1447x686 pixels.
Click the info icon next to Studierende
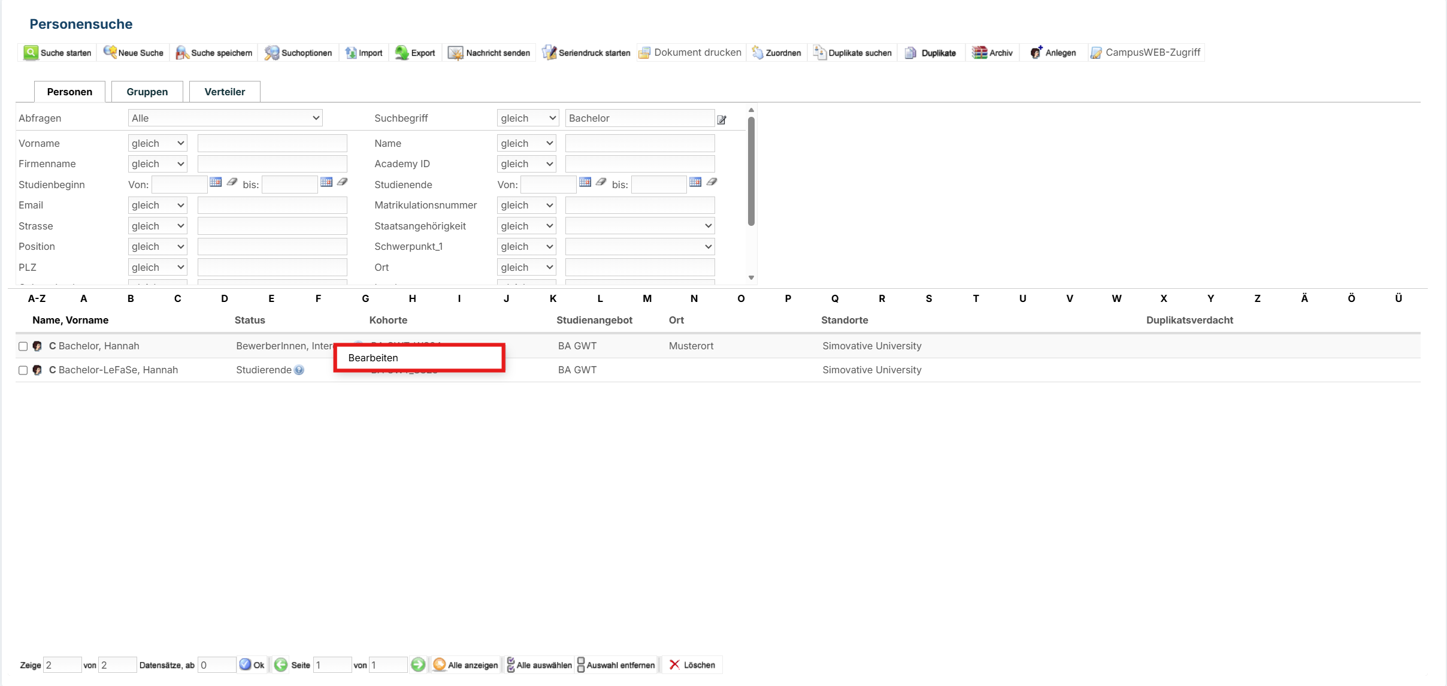click(x=299, y=370)
